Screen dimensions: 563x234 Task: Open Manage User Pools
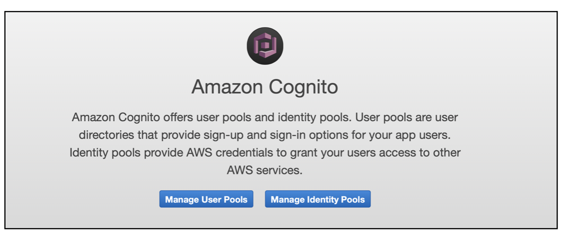coord(206,199)
